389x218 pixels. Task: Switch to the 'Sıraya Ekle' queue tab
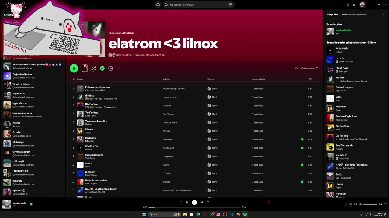point(332,14)
